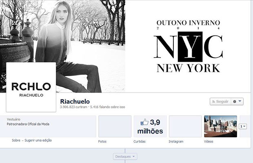
Task: Click the Riachuelo page name
Action: click(x=75, y=101)
